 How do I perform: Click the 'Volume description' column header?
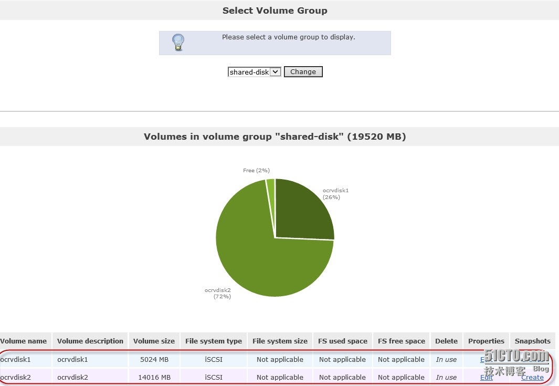click(x=90, y=341)
